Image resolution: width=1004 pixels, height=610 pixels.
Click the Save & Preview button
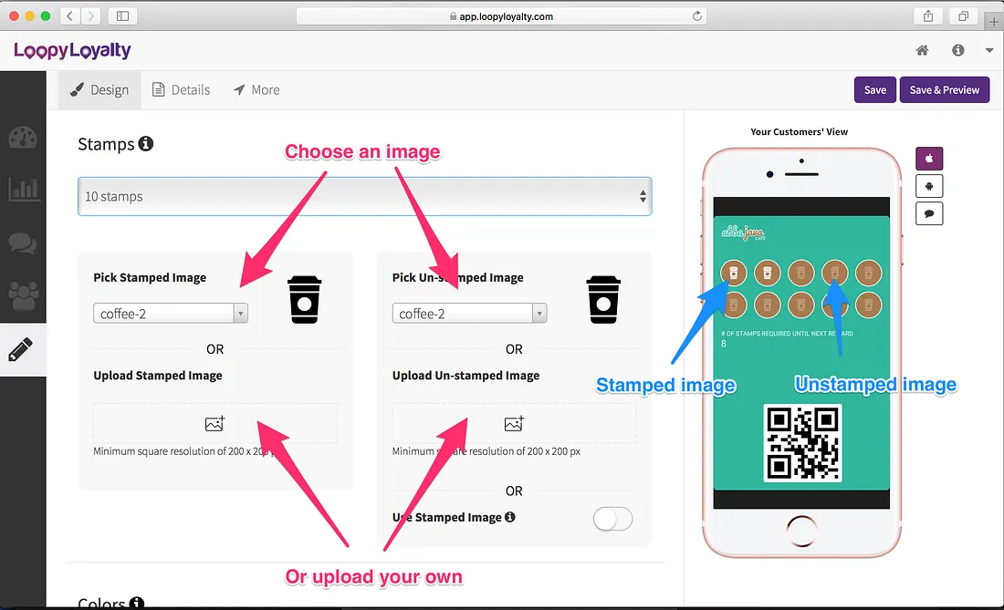945,89
